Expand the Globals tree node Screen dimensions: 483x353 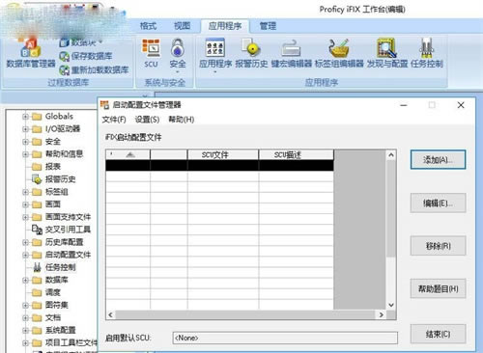[25, 117]
